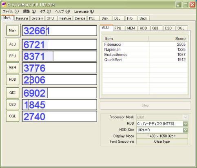Open the Disk tab
The width and height of the screenshot is (197, 168).
pos(106,18)
